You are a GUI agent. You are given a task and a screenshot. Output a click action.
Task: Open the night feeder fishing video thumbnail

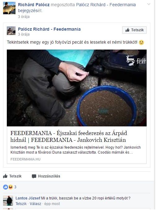point(77,88)
